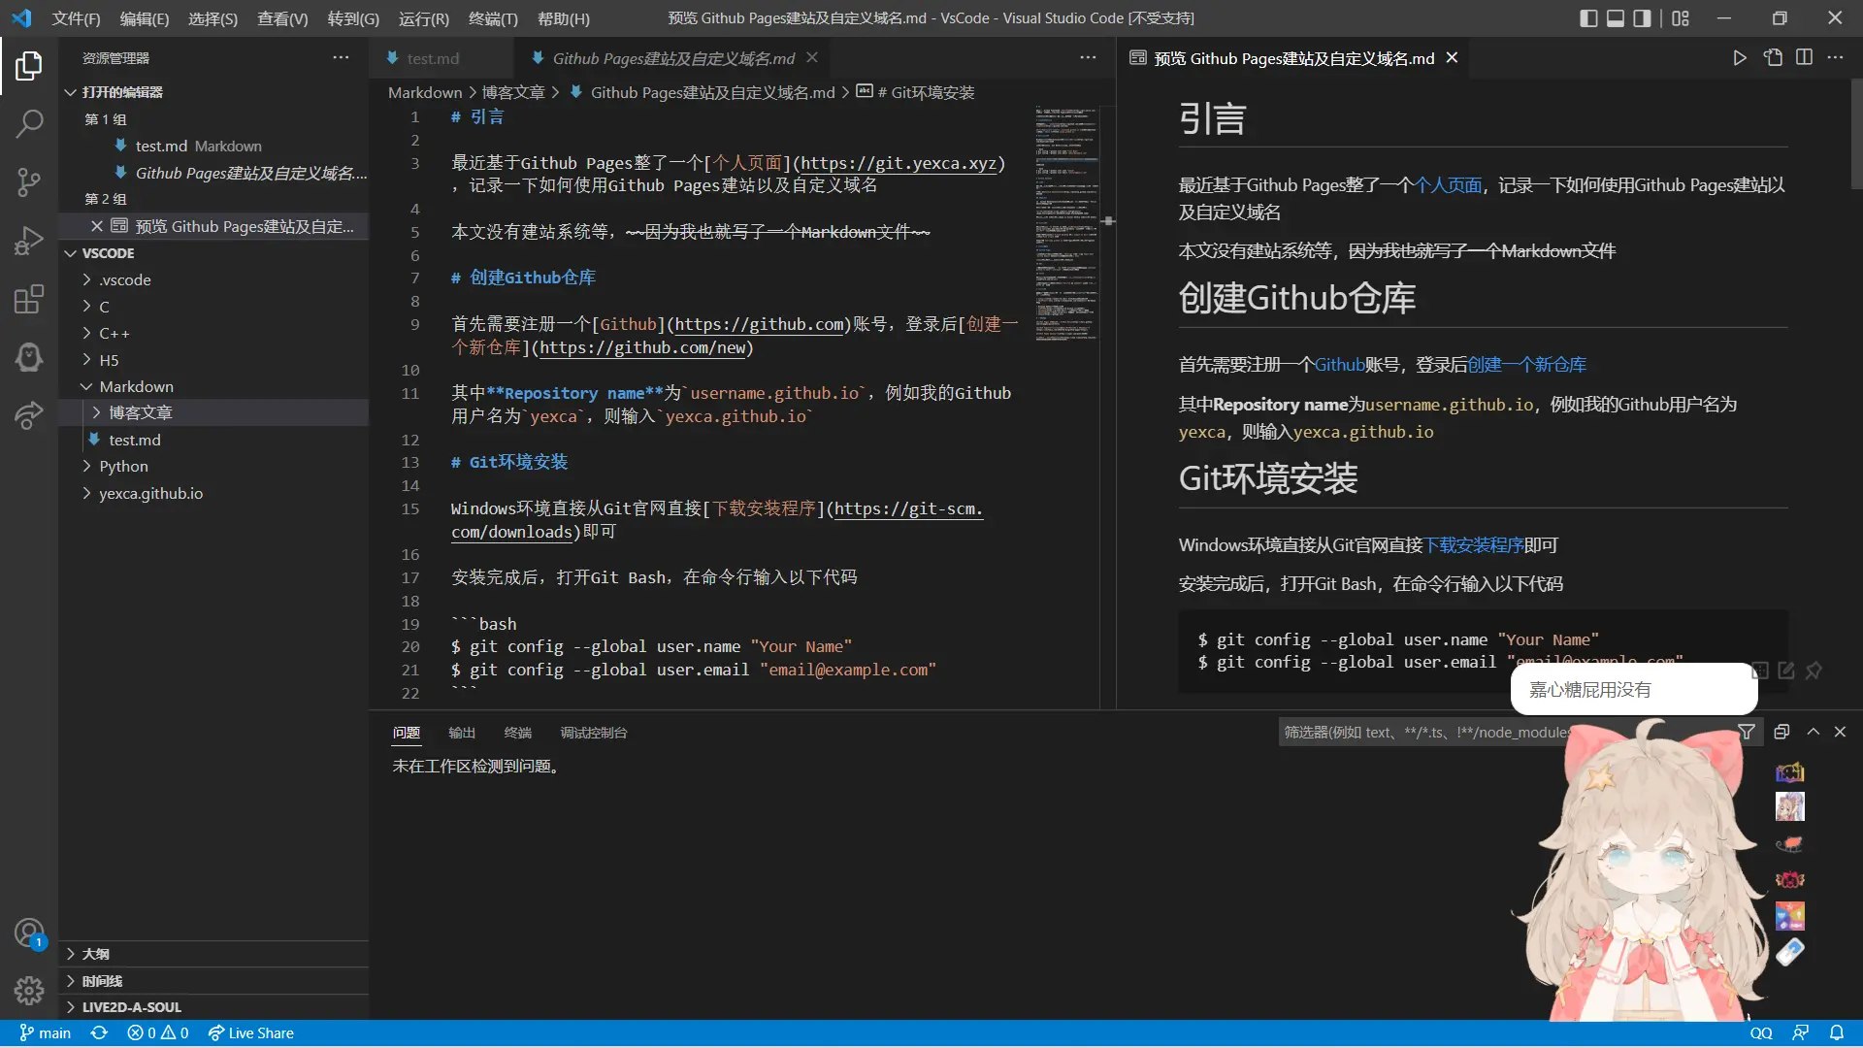This screenshot has width=1863, height=1048.
Task: Open the QQ penguin view in activity bar
Action: [29, 357]
